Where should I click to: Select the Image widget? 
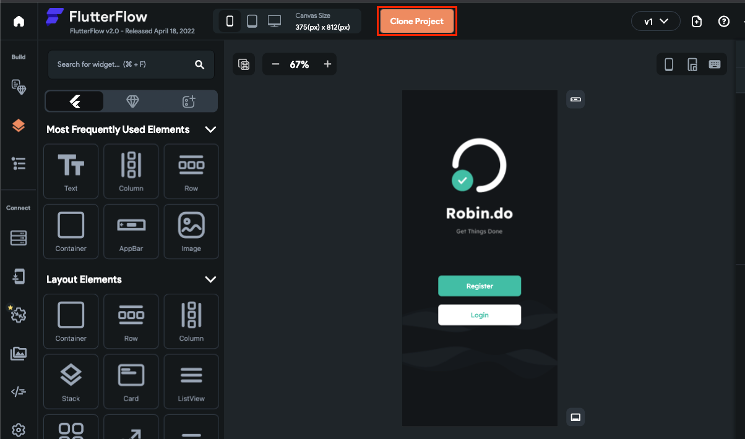pos(191,231)
